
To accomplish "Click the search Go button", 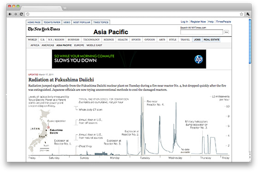I will (226, 32).
